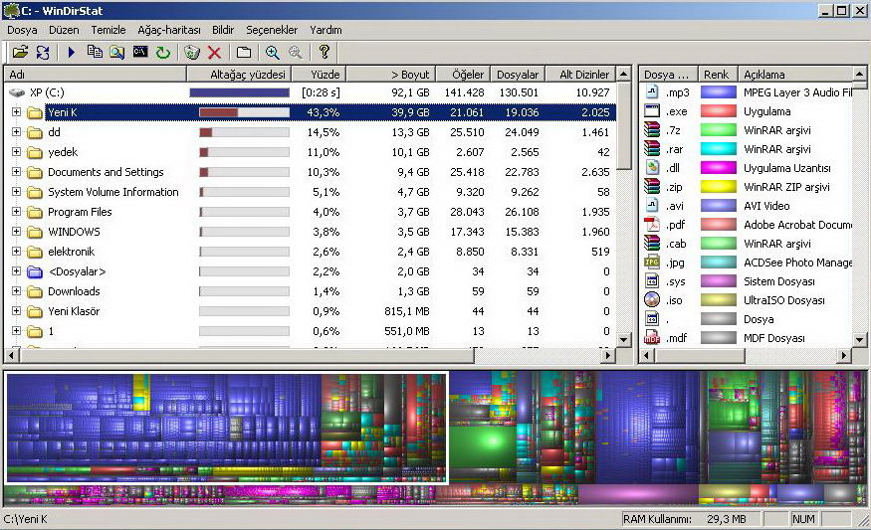Viewport: 871px width, 530px height.
Task: Expand the elektronik folder node
Action: pyautogui.click(x=16, y=252)
